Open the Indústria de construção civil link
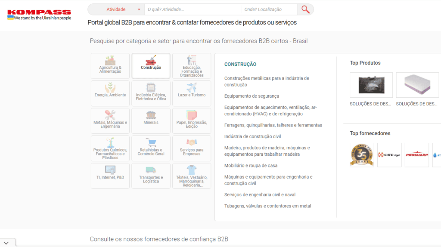This screenshot has width=441, height=247. pyautogui.click(x=252, y=136)
